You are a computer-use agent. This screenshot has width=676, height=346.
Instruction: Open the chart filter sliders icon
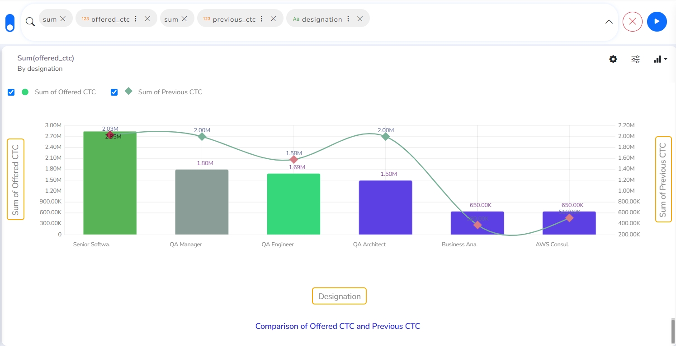pos(635,59)
